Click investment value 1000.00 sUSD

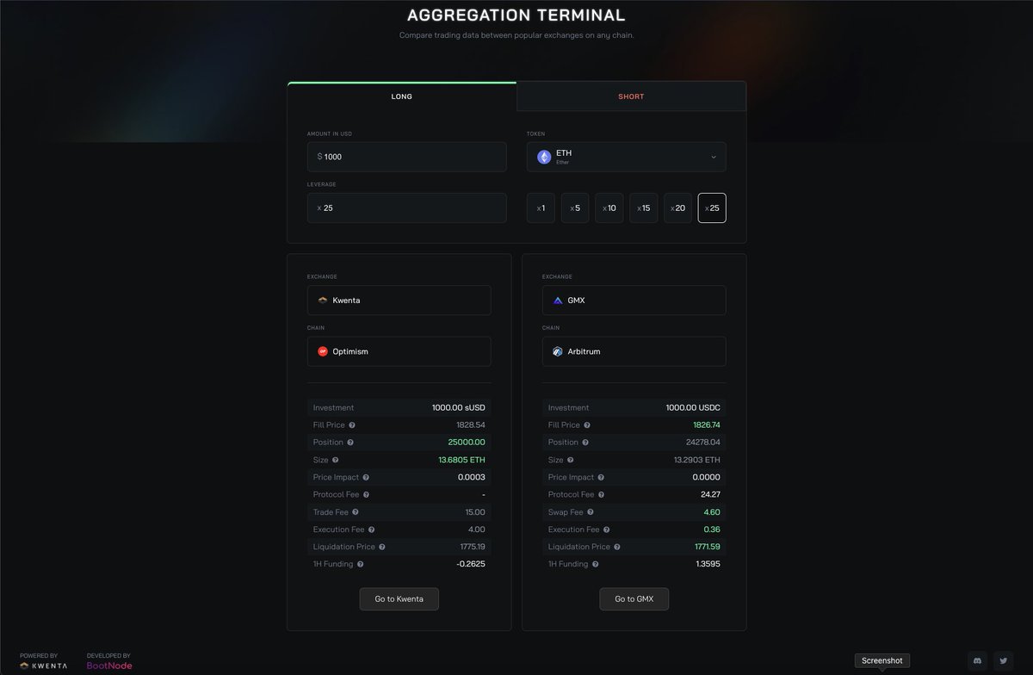tap(459, 408)
